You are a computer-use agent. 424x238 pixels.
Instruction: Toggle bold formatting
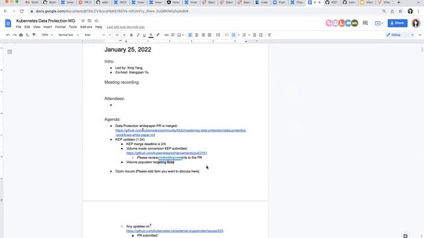(x=131, y=35)
